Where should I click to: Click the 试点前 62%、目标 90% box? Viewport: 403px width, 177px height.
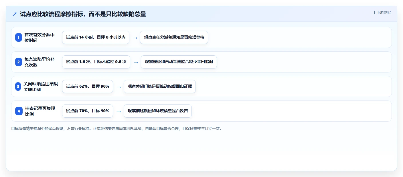88,87
